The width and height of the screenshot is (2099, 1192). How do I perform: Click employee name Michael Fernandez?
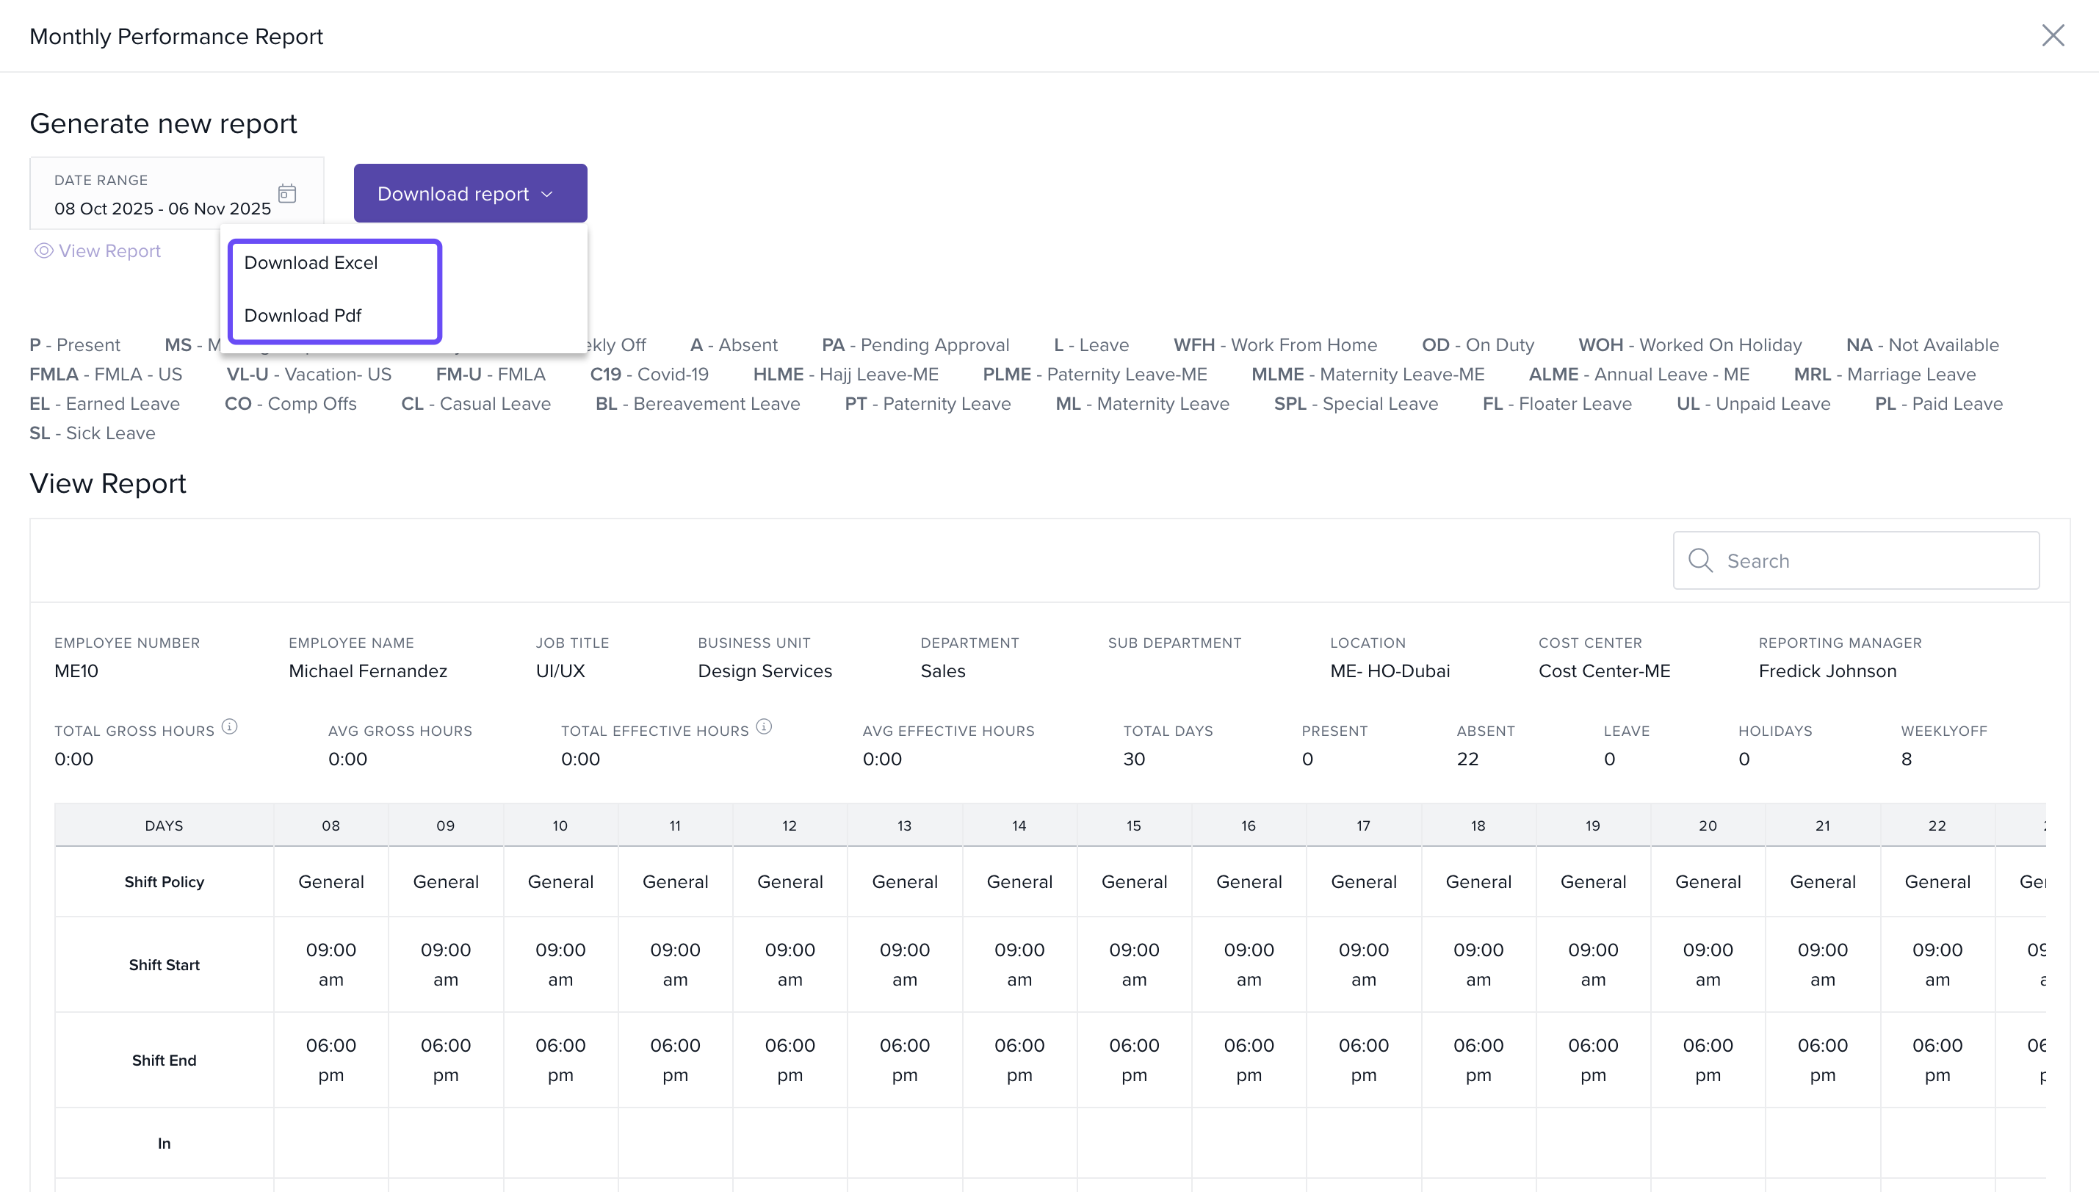tap(367, 671)
